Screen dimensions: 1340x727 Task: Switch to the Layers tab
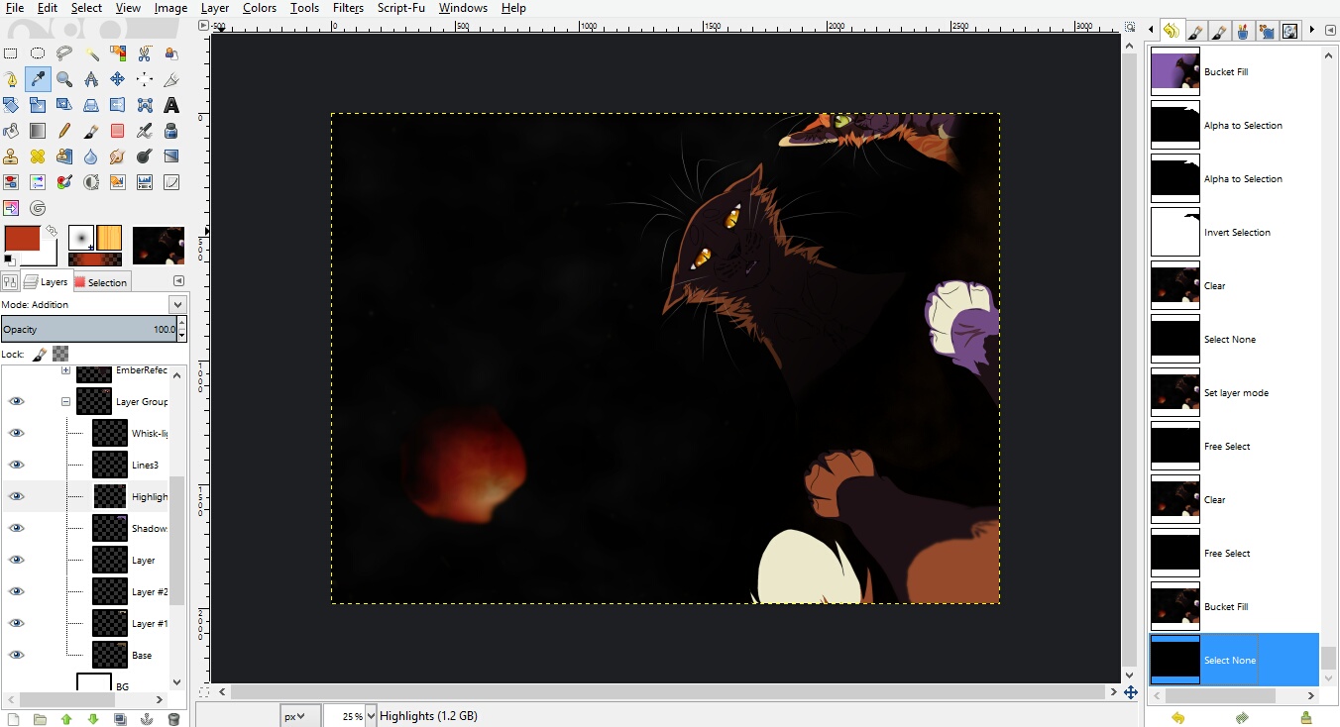coord(46,282)
